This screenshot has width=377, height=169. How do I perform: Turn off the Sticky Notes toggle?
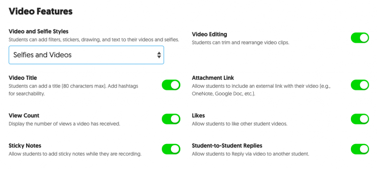171,149
